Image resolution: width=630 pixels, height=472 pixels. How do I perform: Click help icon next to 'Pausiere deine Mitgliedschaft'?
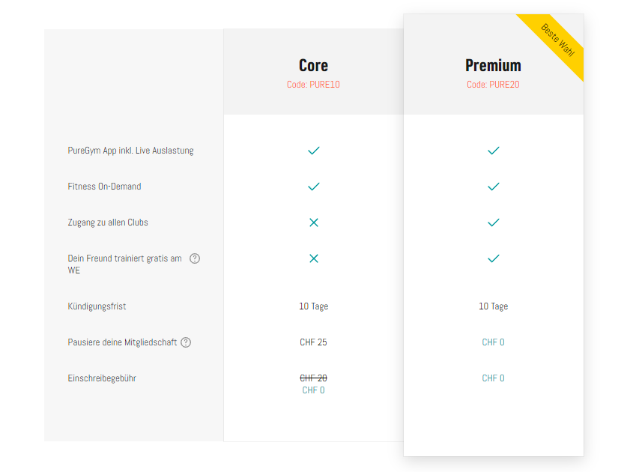pyautogui.click(x=186, y=342)
